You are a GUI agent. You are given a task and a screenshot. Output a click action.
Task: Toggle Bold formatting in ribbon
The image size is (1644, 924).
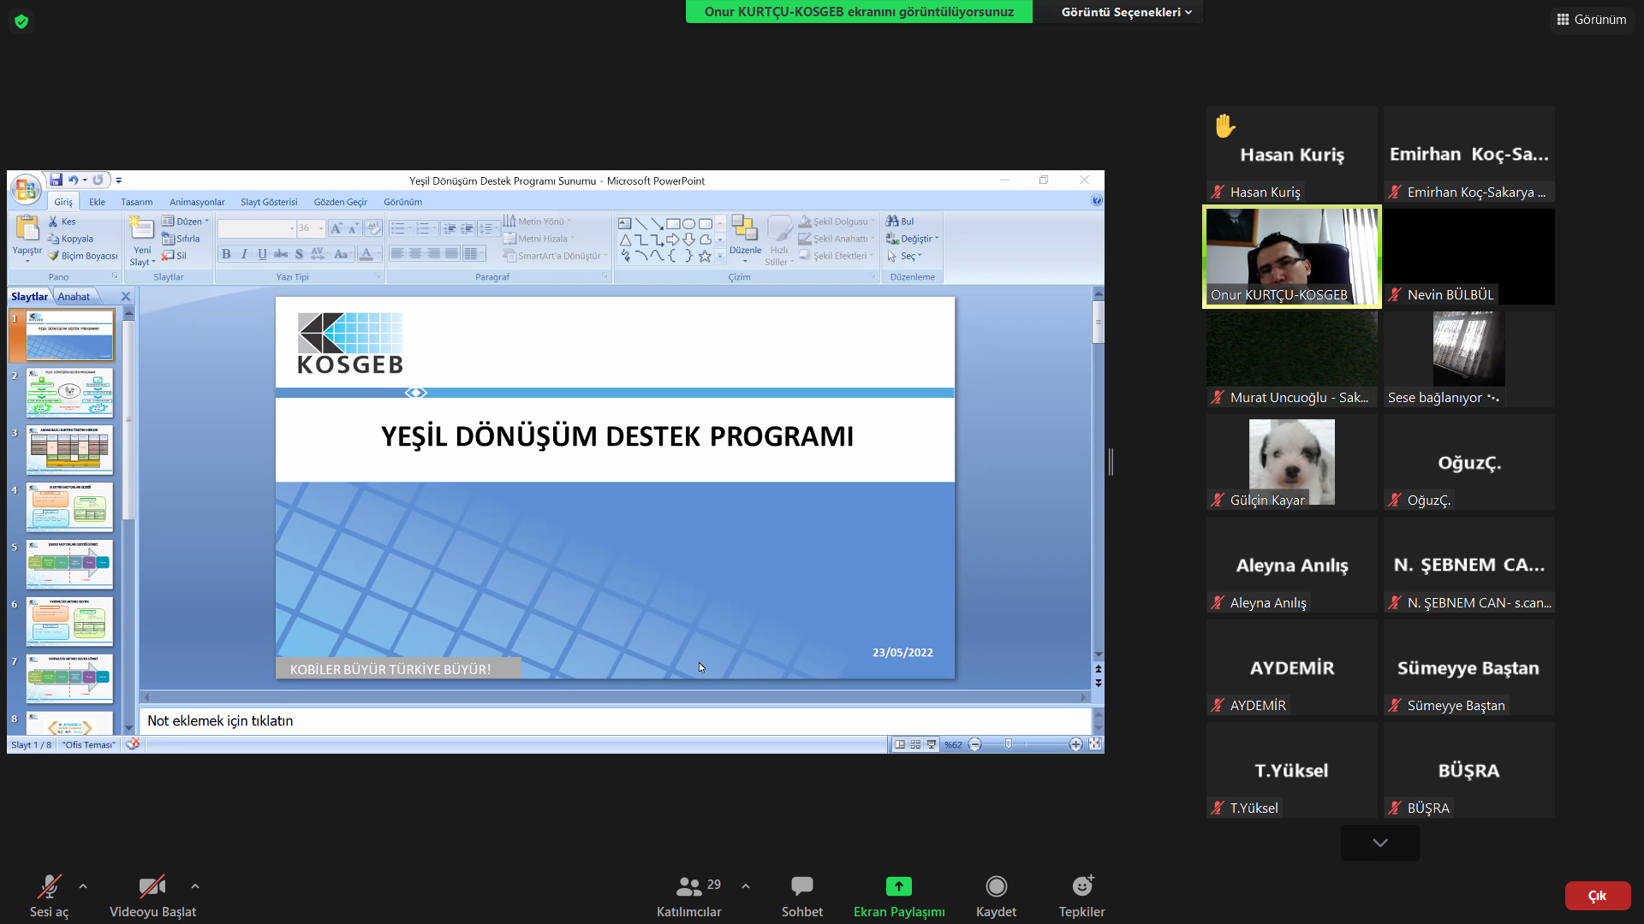(x=226, y=254)
